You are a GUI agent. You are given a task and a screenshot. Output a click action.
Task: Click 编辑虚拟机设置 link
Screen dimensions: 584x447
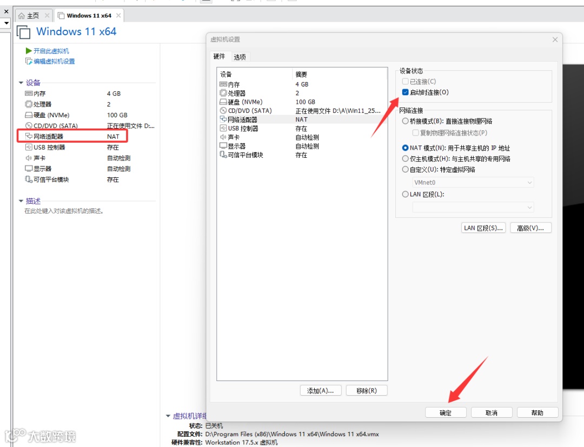[x=54, y=62]
